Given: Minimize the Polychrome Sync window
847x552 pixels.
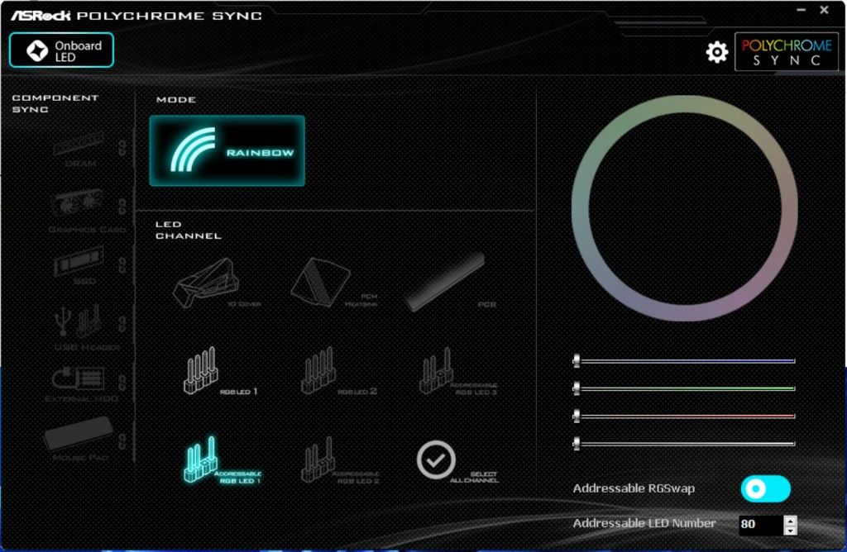Looking at the screenshot, I should [801, 10].
